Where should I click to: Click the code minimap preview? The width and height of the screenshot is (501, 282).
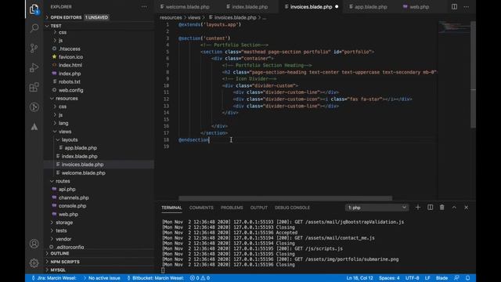(x=454, y=27)
